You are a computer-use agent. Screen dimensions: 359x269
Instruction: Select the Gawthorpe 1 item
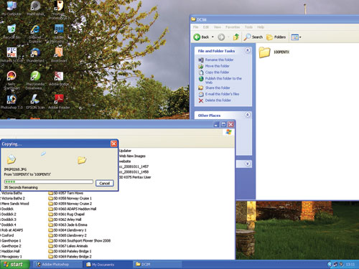(11, 240)
